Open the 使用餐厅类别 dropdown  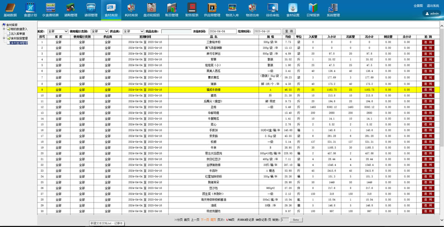pos(100,32)
